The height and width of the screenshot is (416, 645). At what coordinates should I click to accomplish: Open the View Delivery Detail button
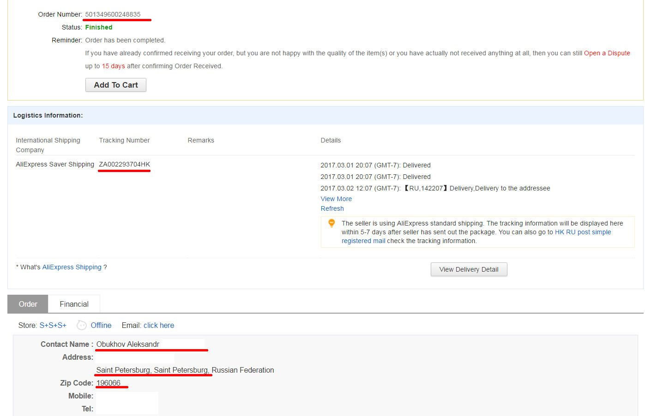tap(469, 269)
